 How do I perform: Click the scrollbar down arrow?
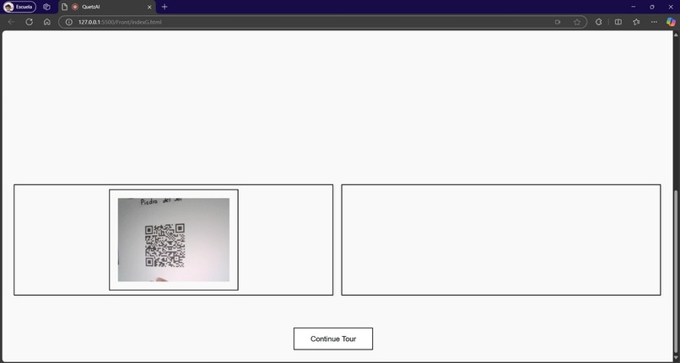676,359
